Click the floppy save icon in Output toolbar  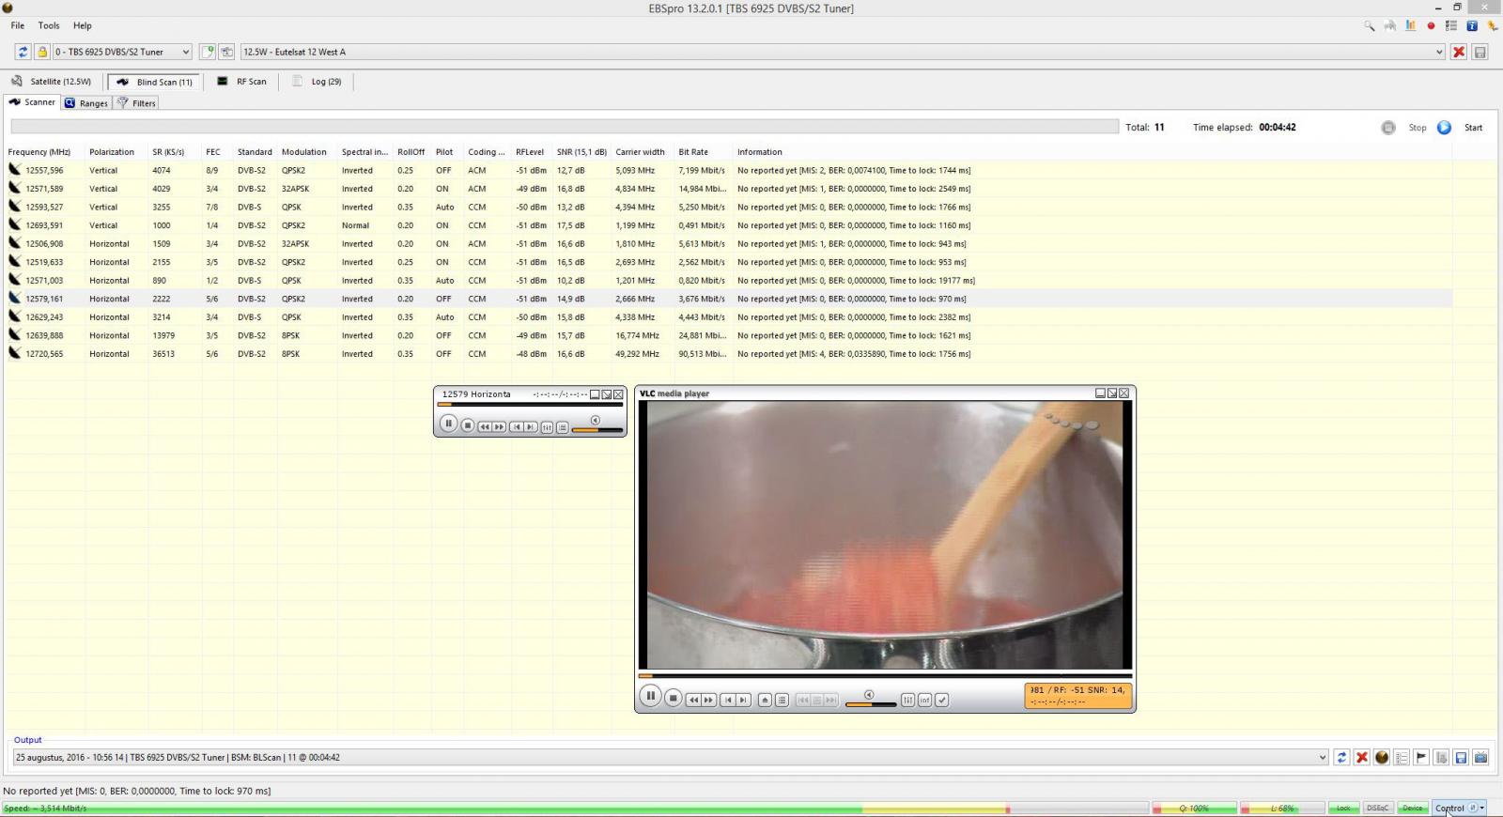coord(1461,758)
